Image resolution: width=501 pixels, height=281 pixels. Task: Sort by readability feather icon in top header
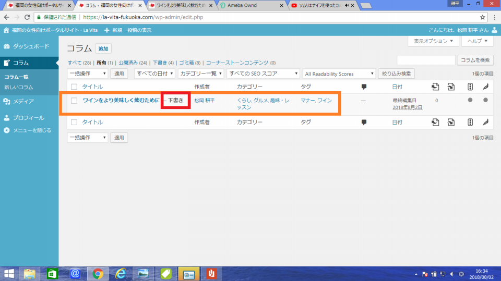click(486, 87)
